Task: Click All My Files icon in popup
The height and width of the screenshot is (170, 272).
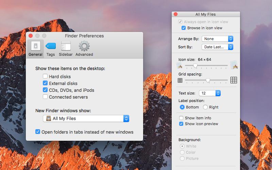Action: 49,118
